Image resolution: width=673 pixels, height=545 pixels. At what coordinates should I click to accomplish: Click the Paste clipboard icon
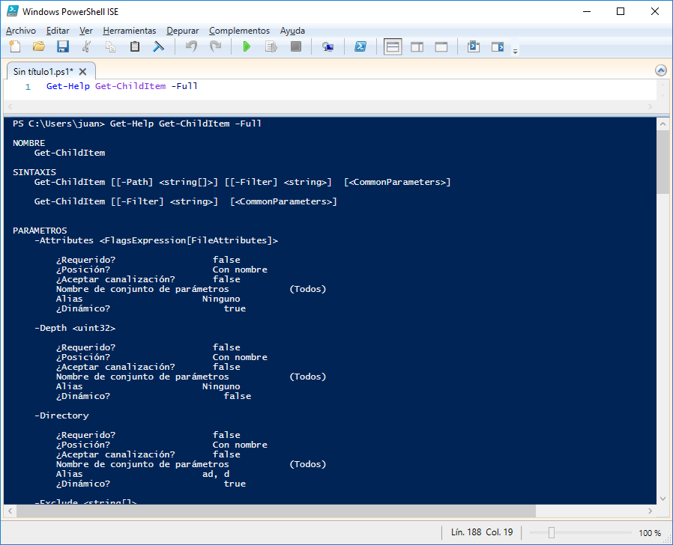coord(135,46)
